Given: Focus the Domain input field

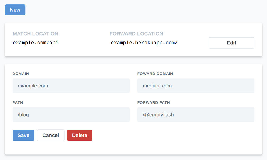Looking at the screenshot, I should (x=71, y=86).
